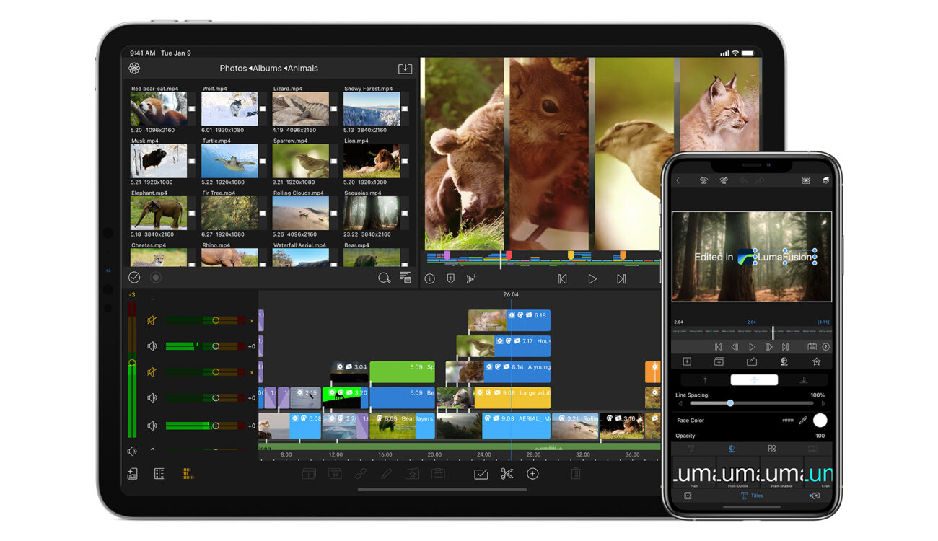Select bottom vertical alignment on iPhone
938x541 pixels.
coord(803,380)
